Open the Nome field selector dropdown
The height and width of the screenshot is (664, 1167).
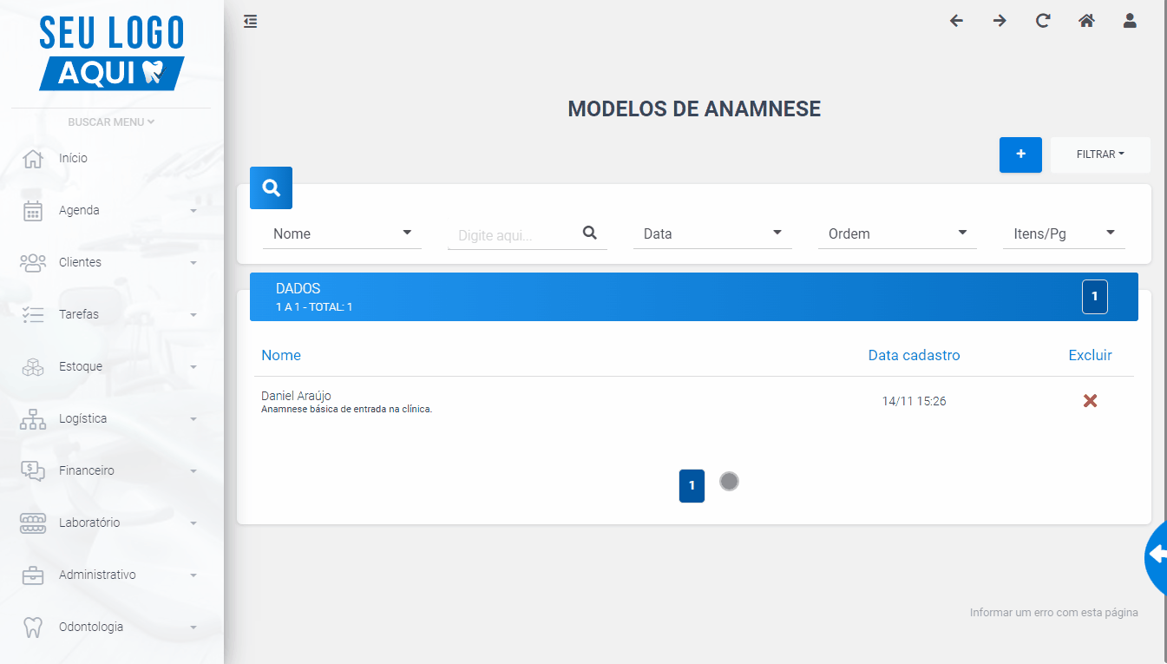click(x=342, y=233)
